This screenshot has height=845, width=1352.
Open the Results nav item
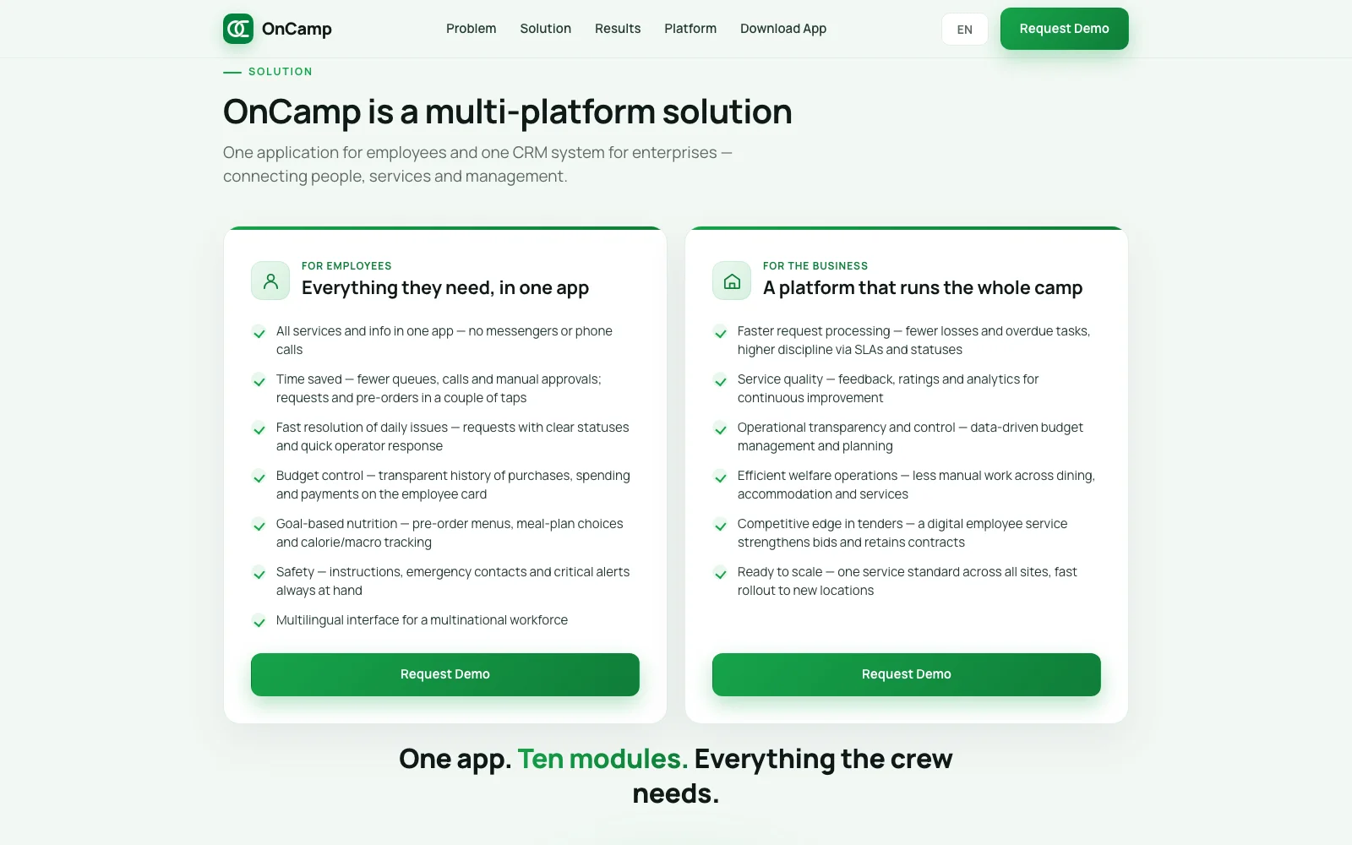[x=618, y=29]
